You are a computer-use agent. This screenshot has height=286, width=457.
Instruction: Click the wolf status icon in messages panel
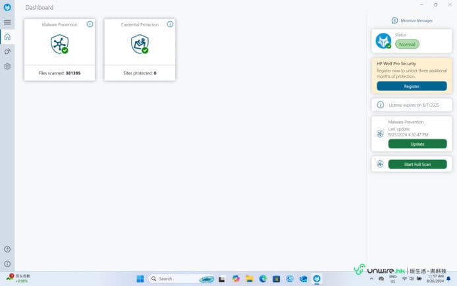point(383,41)
